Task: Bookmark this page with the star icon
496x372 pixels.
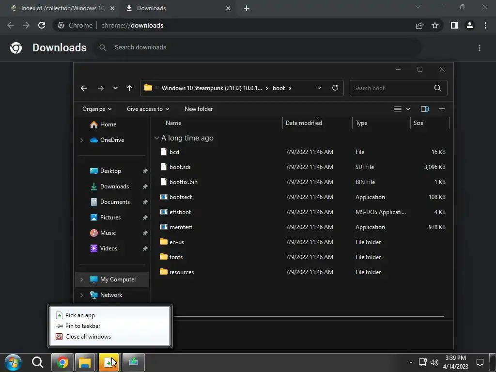Action: coord(435,25)
